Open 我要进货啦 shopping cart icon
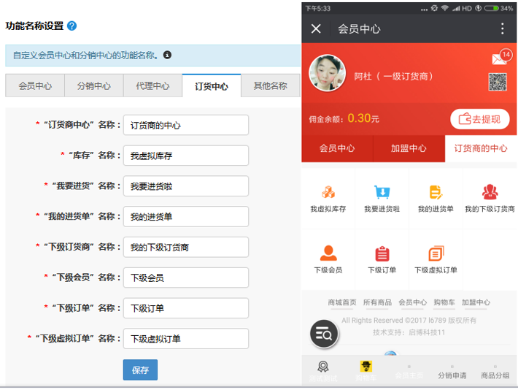The width and height of the screenshot is (518, 390). click(382, 193)
